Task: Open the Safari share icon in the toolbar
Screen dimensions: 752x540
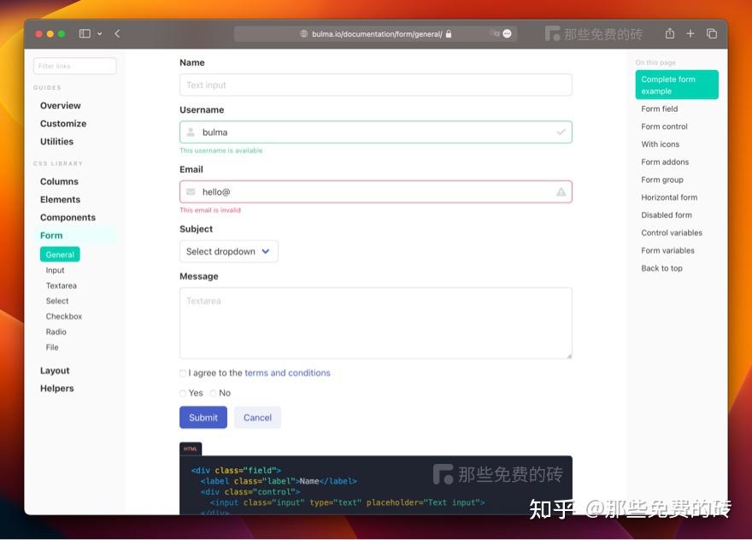Action: point(669,33)
